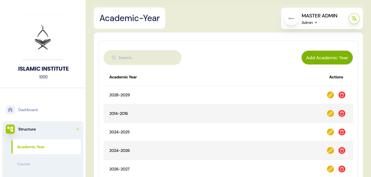Delete the 2028-2029 academic year
Image resolution: width=371 pixels, height=177 pixels.
(x=342, y=95)
